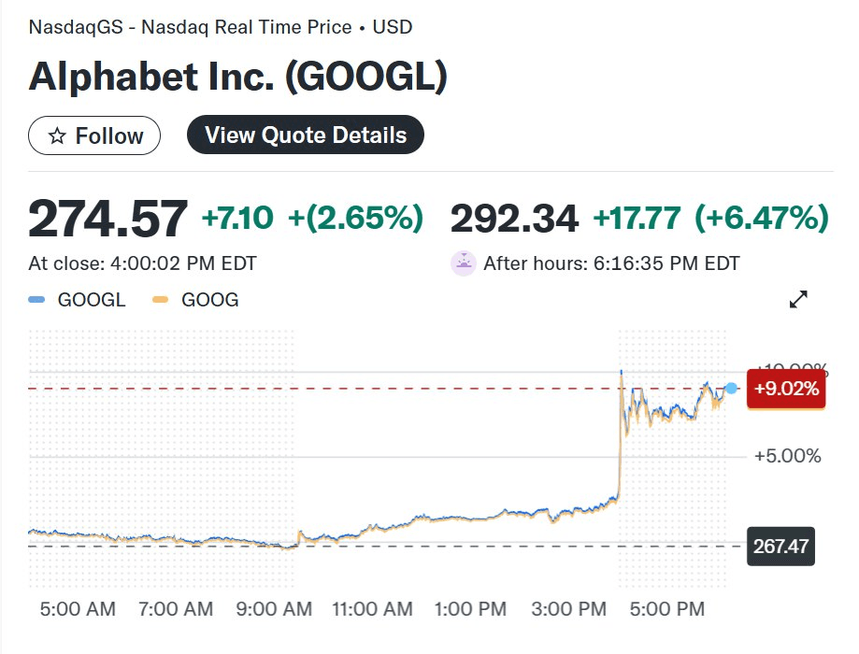Click the 11:00 AM time axis label
This screenshot has height=654, width=859.
click(x=372, y=609)
